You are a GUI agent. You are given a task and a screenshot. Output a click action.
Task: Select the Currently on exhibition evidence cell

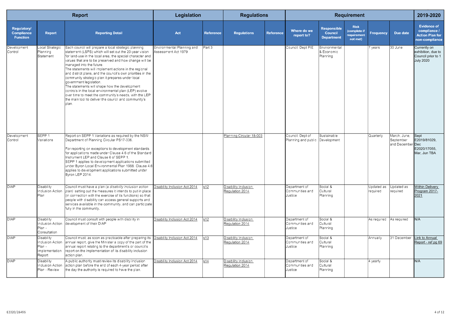tap(427, 54)
